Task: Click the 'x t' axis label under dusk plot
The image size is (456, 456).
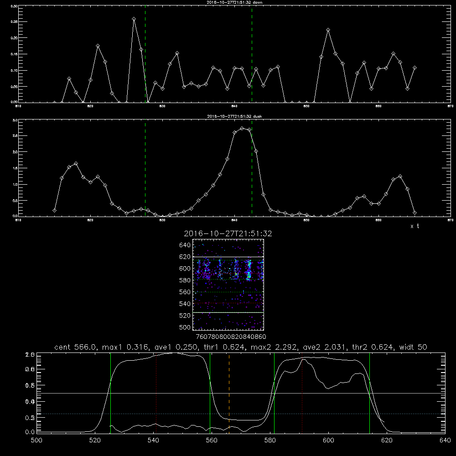Action: [x=415, y=226]
